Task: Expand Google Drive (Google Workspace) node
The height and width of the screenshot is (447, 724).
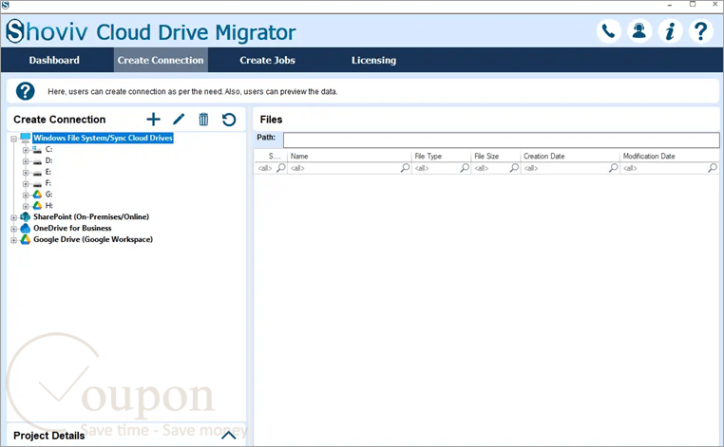Action: pos(14,240)
